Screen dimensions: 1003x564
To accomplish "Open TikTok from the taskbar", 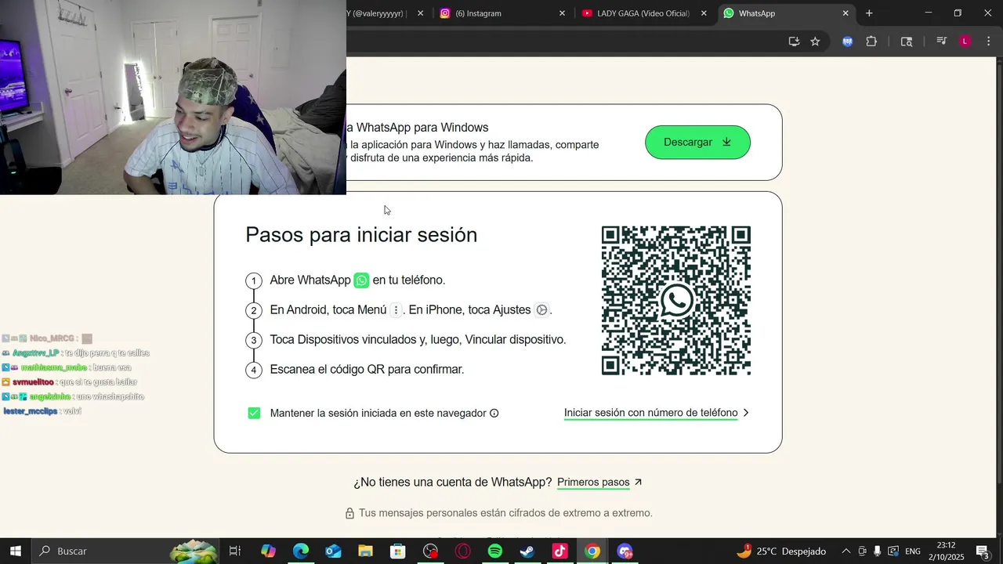I will pos(559,551).
